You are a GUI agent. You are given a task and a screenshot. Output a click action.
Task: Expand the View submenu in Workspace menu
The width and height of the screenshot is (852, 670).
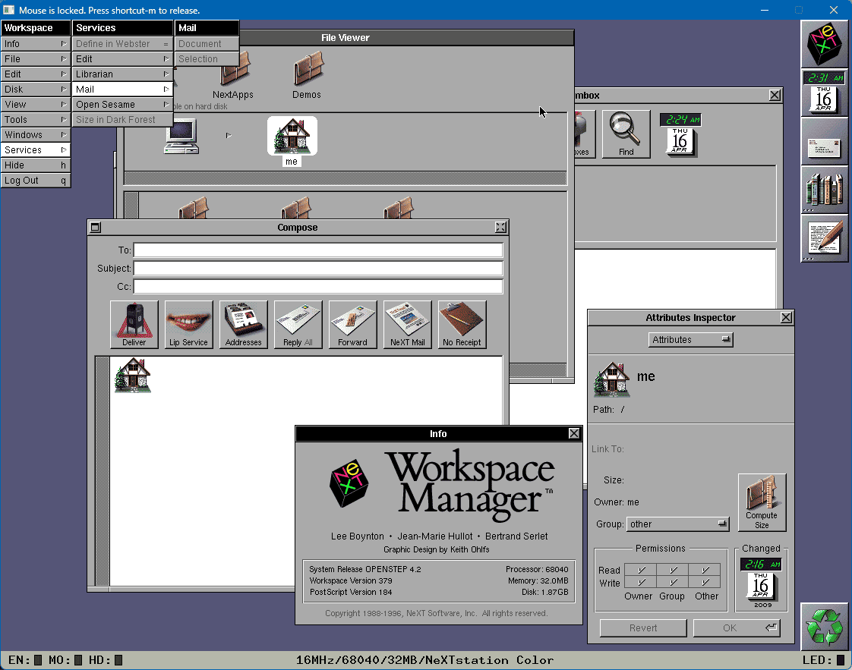coord(36,104)
